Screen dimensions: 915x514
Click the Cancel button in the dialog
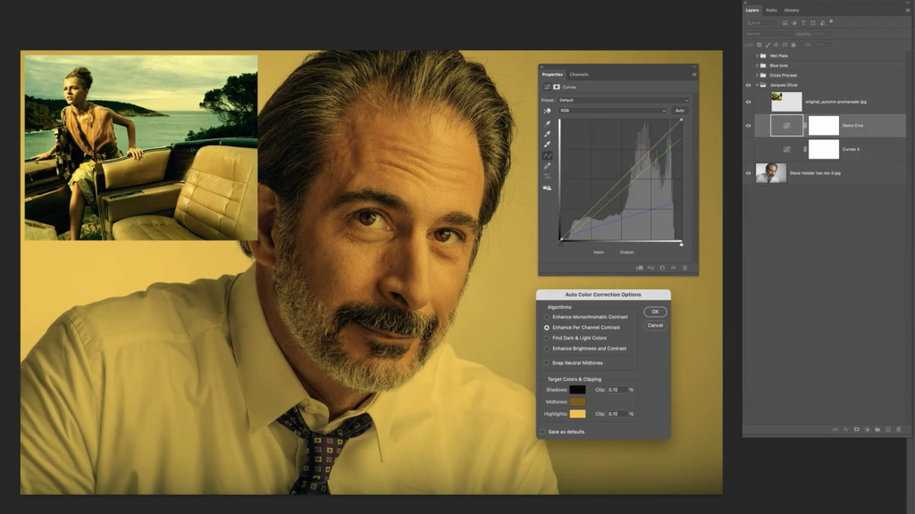pos(655,325)
